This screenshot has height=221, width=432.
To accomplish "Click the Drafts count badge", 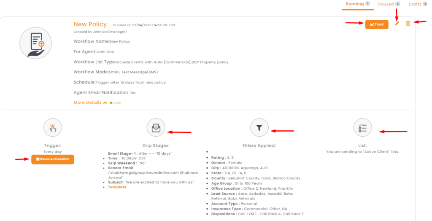I will click(425, 4).
